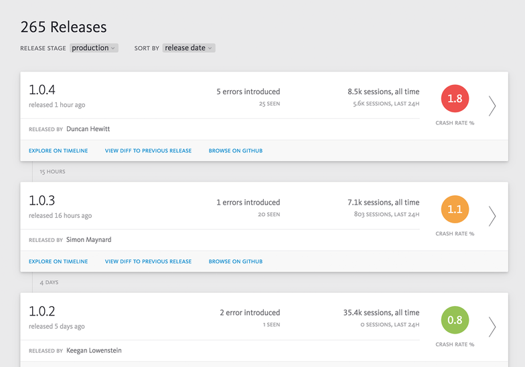View diff to previous release for 1.0.3
Image resolution: width=525 pixels, height=367 pixels.
click(x=149, y=261)
